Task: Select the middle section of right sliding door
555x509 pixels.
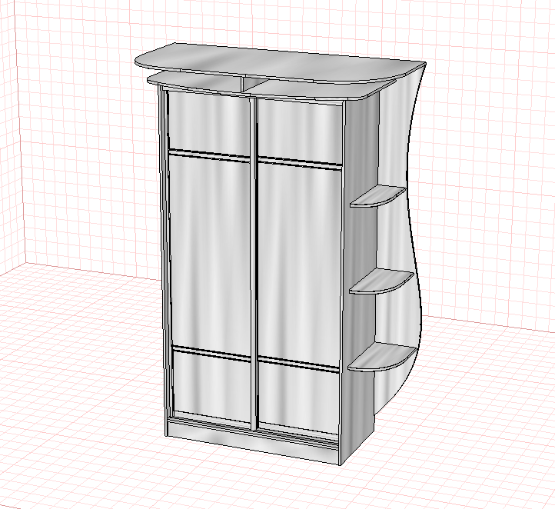Action: click(x=299, y=264)
